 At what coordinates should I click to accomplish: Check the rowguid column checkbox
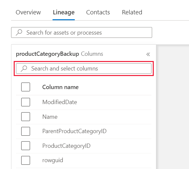click(25, 160)
